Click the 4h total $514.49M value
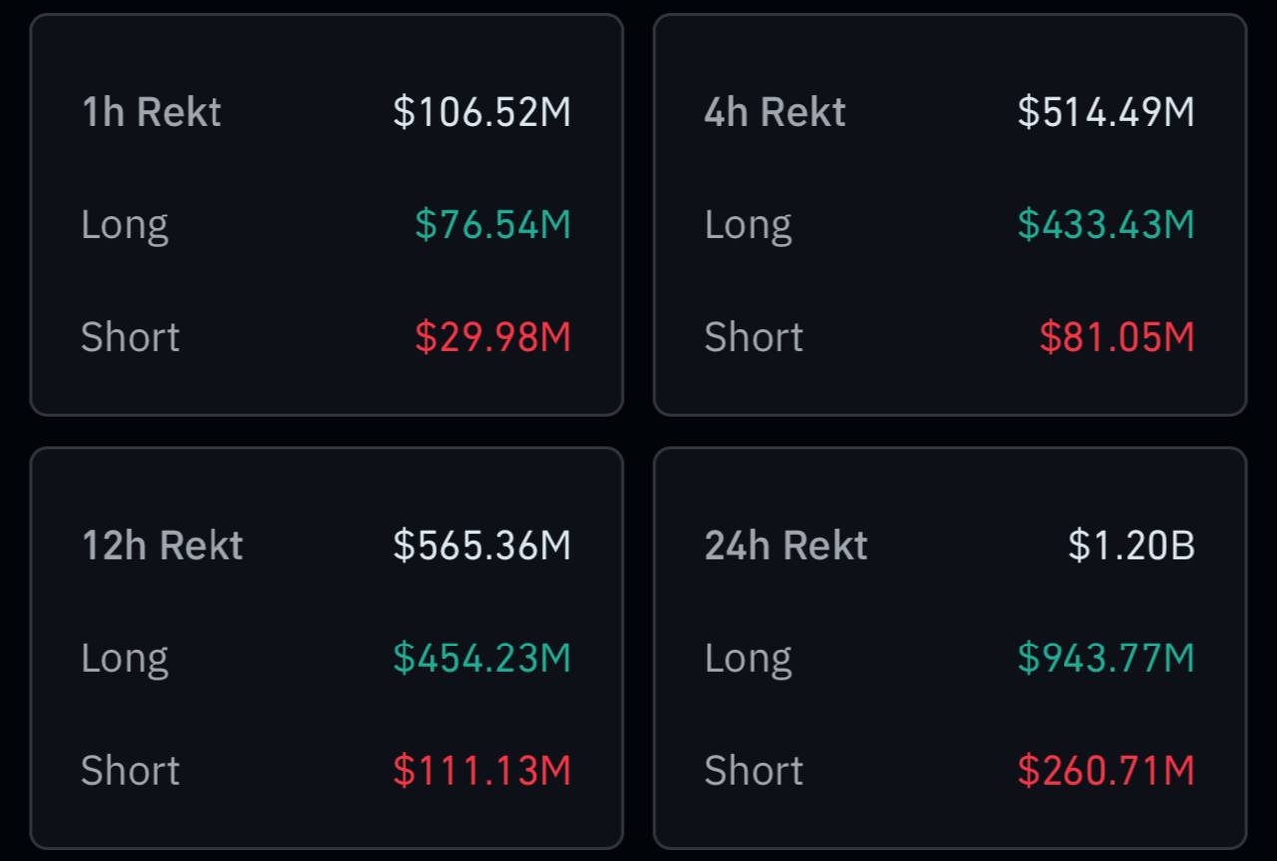1277x861 pixels. [1105, 111]
